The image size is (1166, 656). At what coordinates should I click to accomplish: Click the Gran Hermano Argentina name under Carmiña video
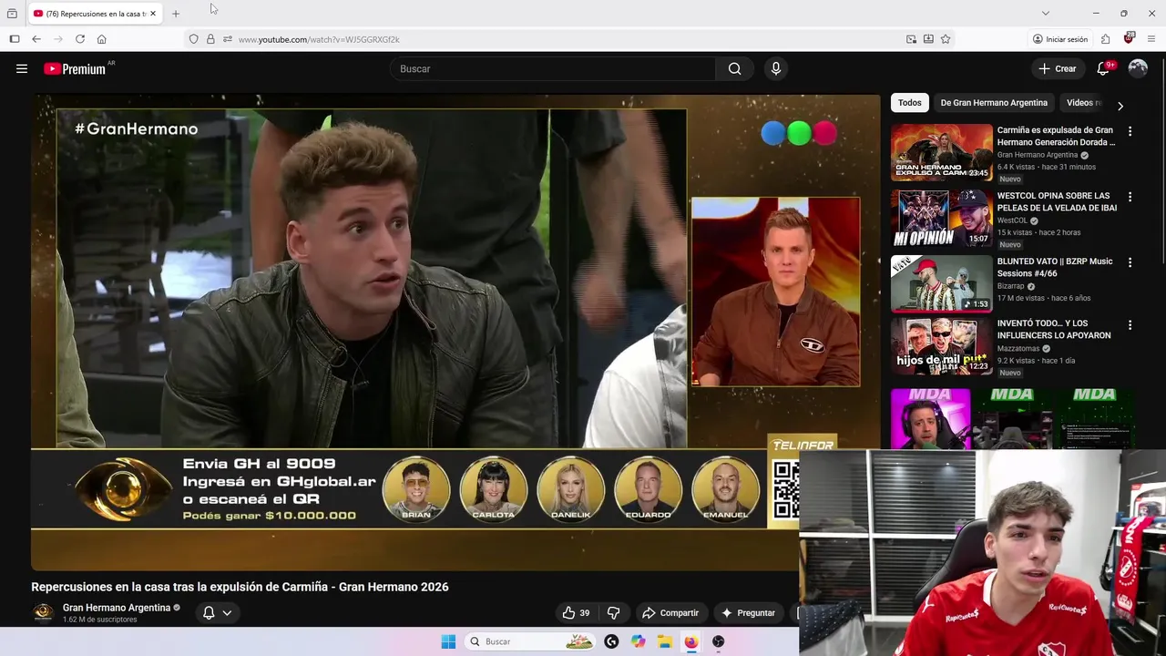(x=1038, y=155)
